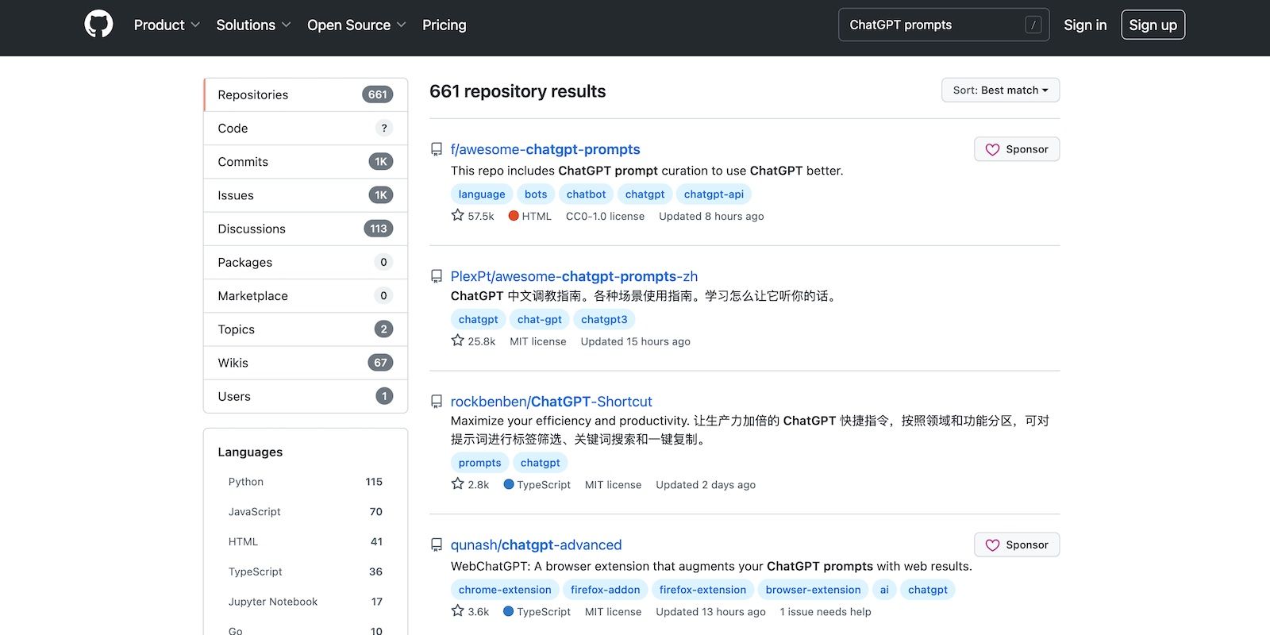This screenshot has height=635, width=1270.
Task: Open the Pricing page
Action: coord(444,25)
